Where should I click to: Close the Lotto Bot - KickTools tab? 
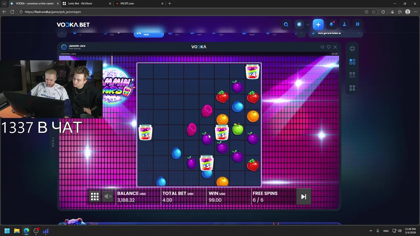click(110, 4)
